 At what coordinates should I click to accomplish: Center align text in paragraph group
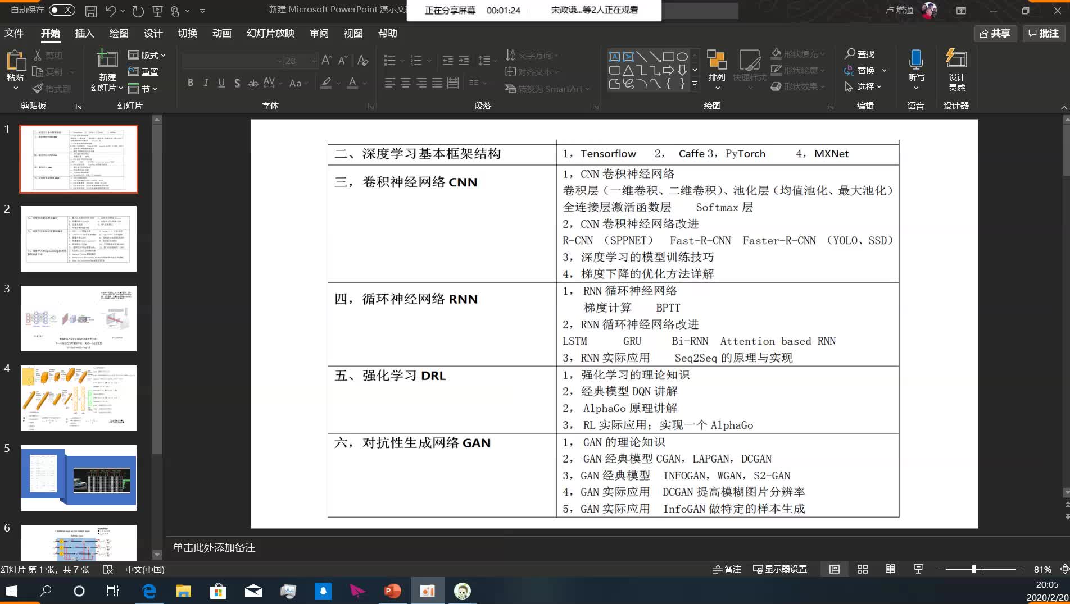coord(405,83)
